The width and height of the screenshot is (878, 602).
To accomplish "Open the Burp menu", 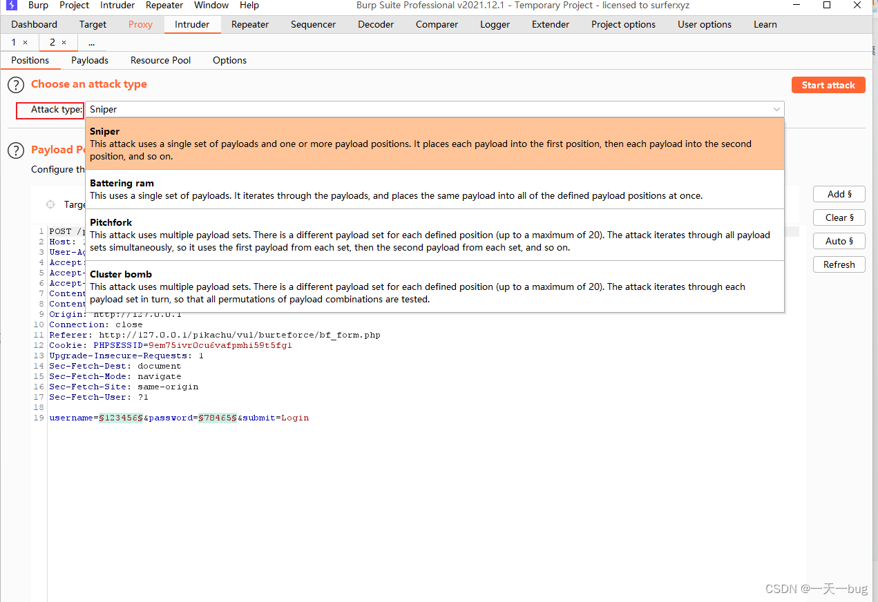I will 38,6.
